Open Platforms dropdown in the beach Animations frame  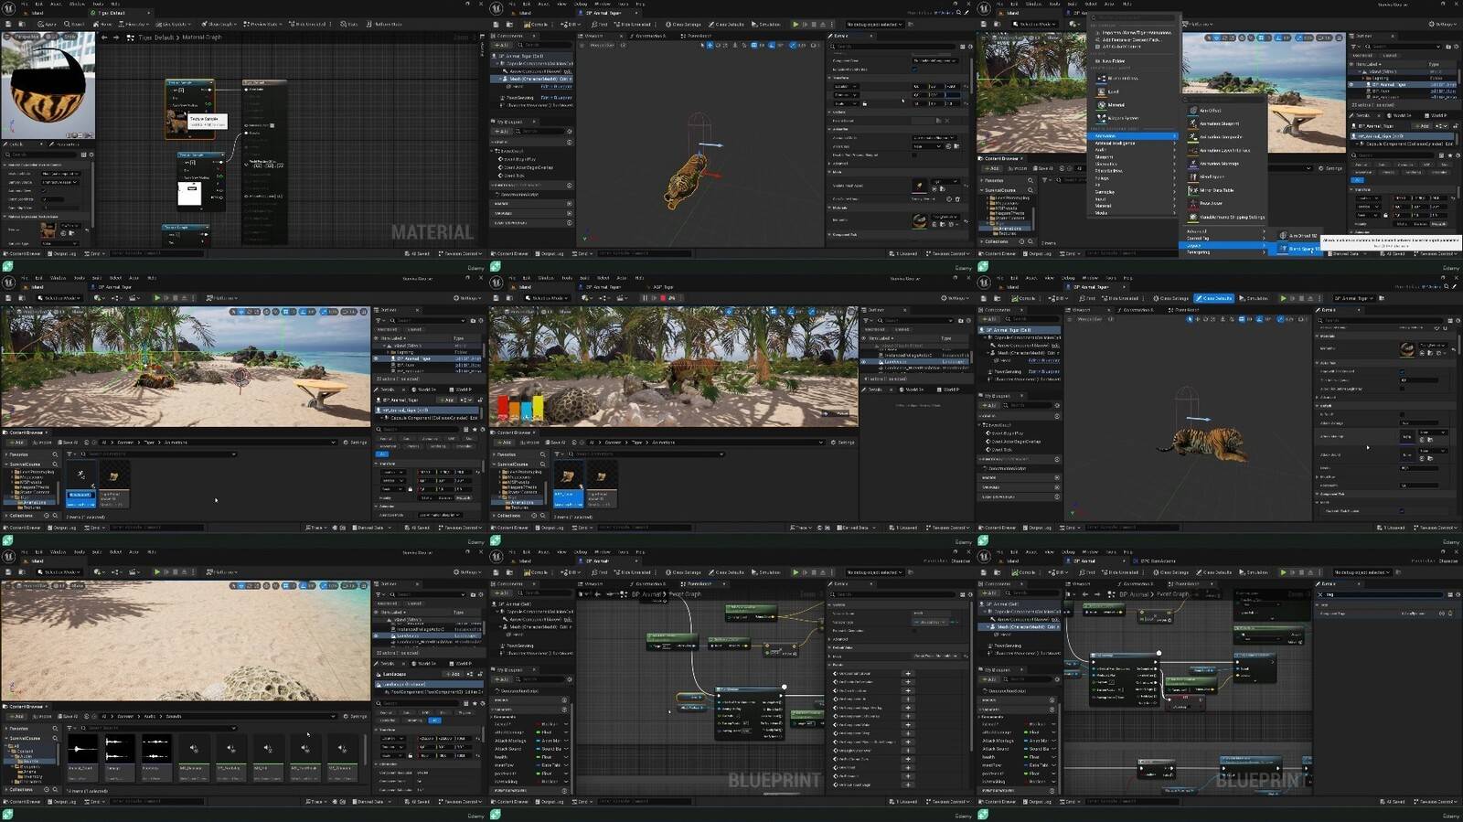[222, 298]
